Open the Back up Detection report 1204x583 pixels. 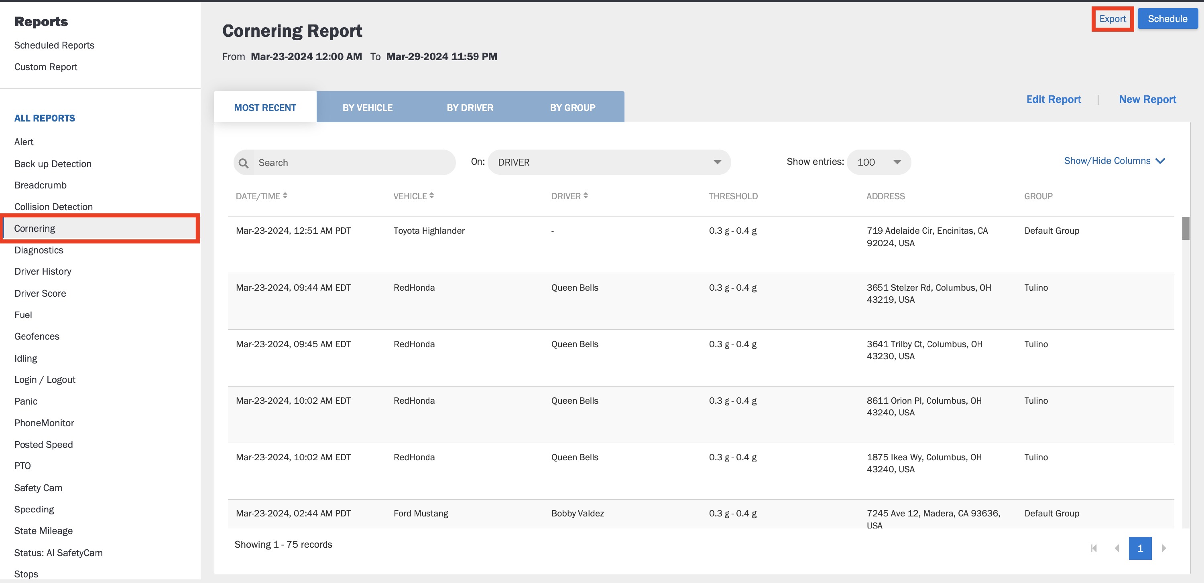(x=53, y=164)
